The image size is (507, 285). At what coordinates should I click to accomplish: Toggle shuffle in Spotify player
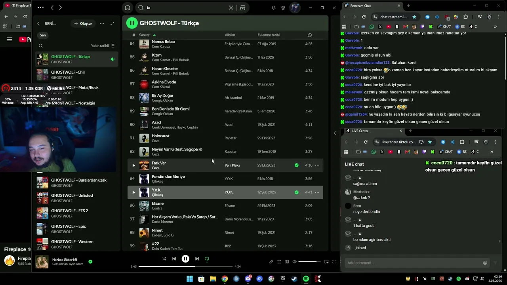coord(164,259)
